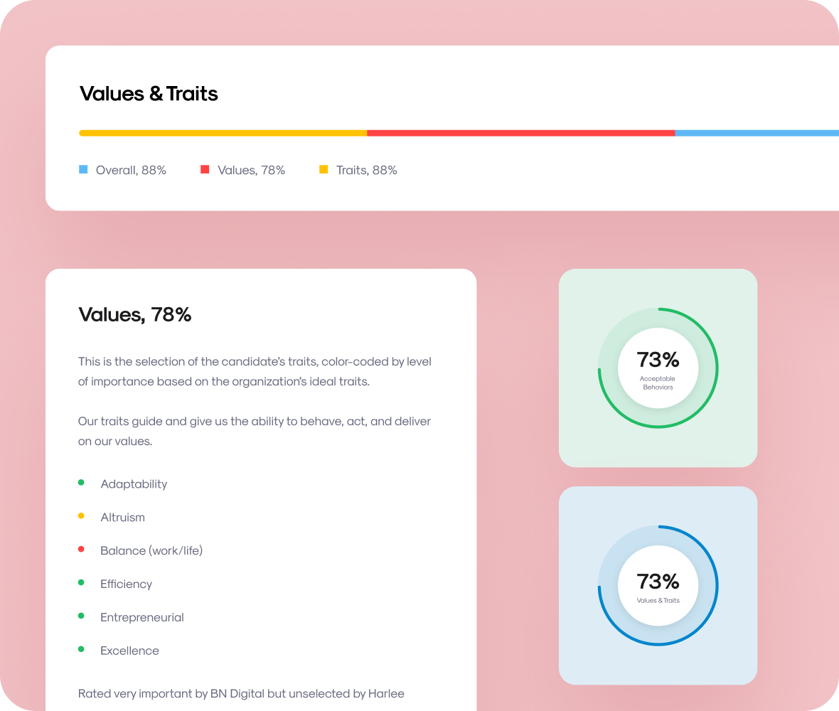Screen dimensions: 839x711
Task: Click the Values, 78% section heading
Action: (135, 314)
